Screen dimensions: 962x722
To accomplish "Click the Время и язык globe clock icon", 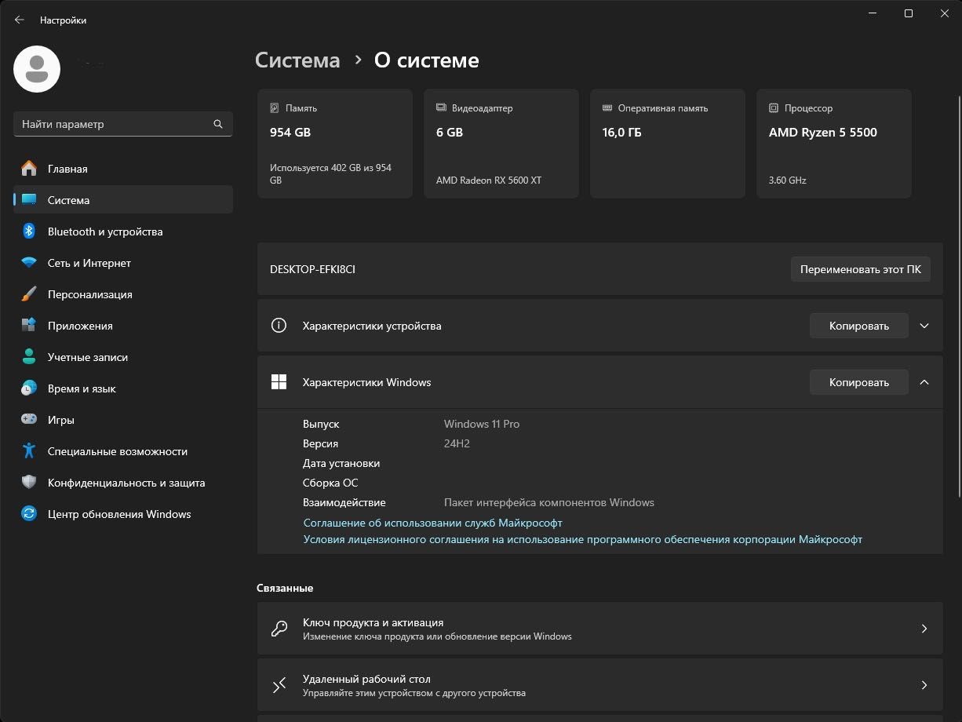I will 29,388.
